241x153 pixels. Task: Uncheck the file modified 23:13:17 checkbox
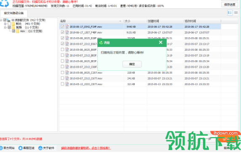62,44
